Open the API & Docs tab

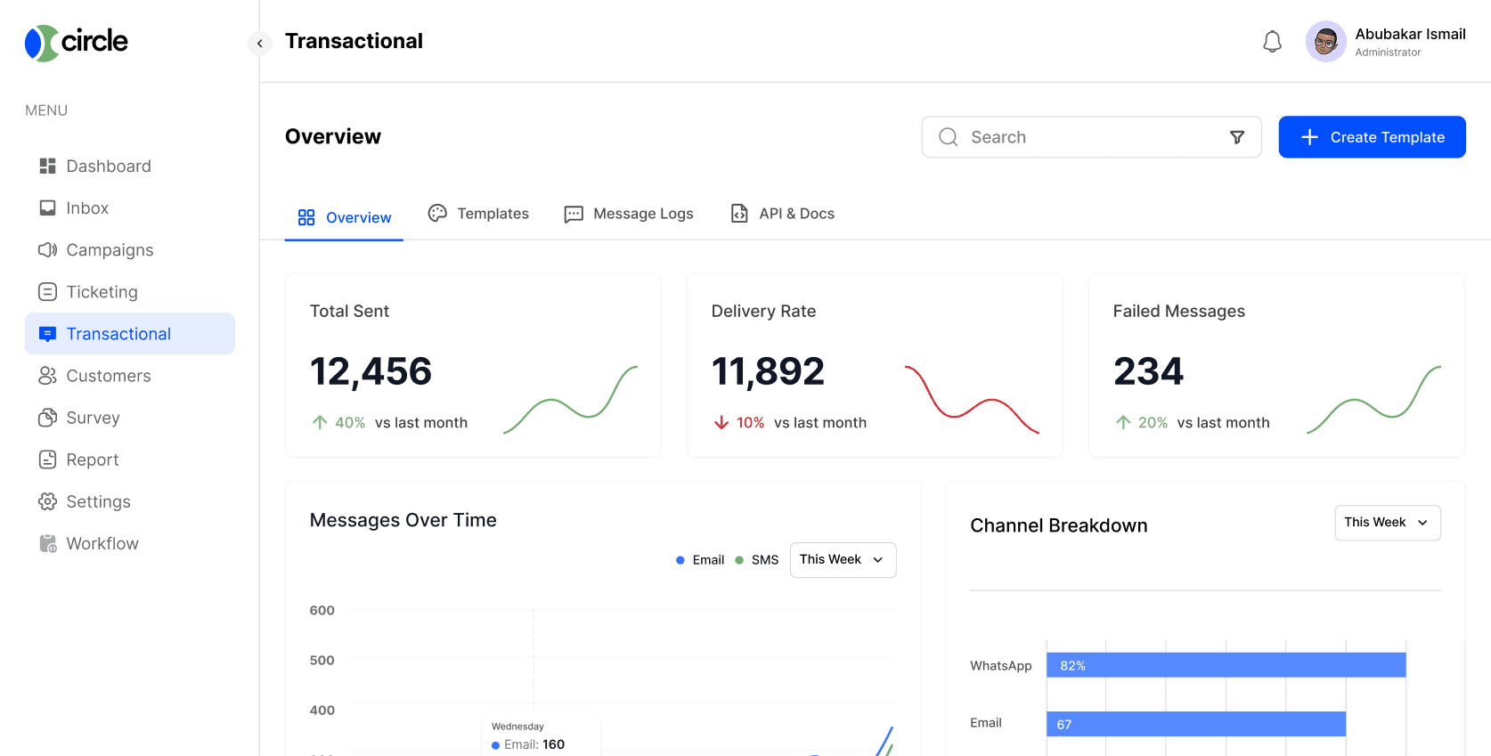pos(782,214)
